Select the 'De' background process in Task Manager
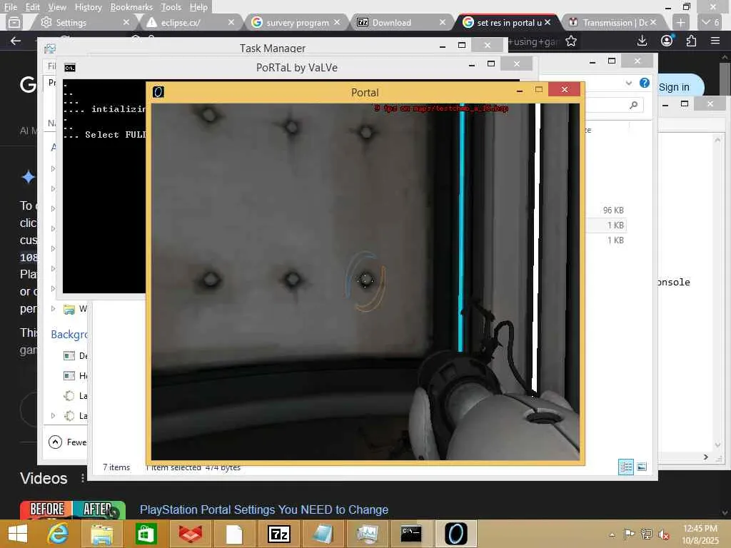Viewport: 731px width, 548px height. [74, 355]
